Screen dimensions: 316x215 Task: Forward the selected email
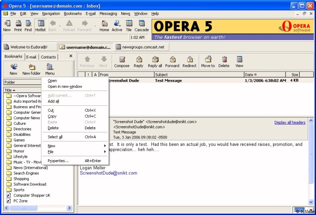coord(172,62)
